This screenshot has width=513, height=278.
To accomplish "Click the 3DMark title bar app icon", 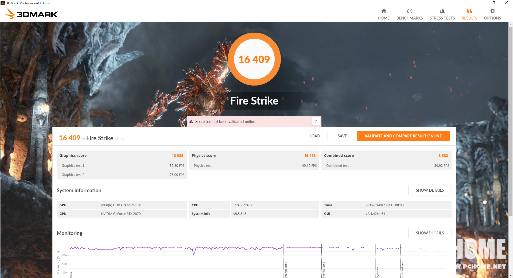I will [x=3, y=3].
